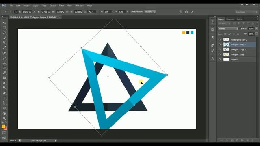Screen dimensions: 260x146
Task: Toggle maintain aspect ratio link icon
Action: click(x=67, y=12)
